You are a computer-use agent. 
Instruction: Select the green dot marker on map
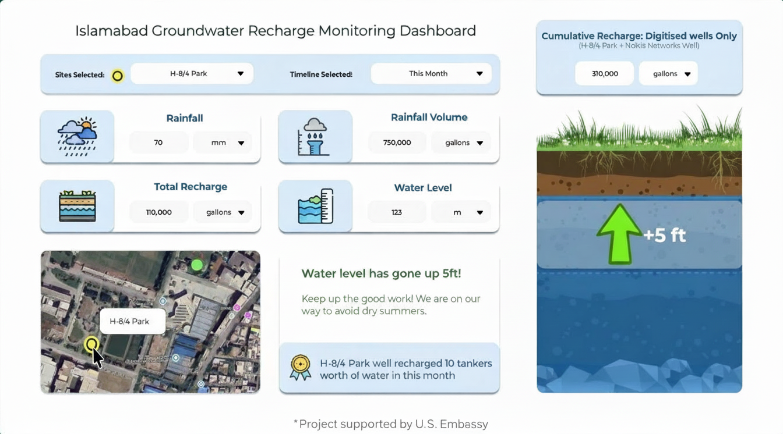coord(197,265)
